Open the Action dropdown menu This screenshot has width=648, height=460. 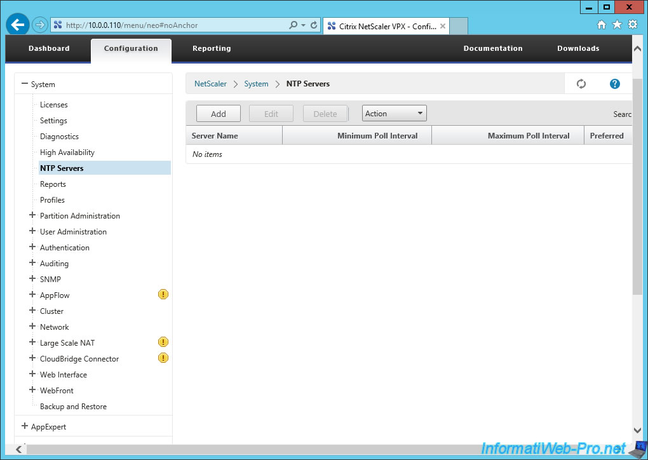pyautogui.click(x=394, y=114)
